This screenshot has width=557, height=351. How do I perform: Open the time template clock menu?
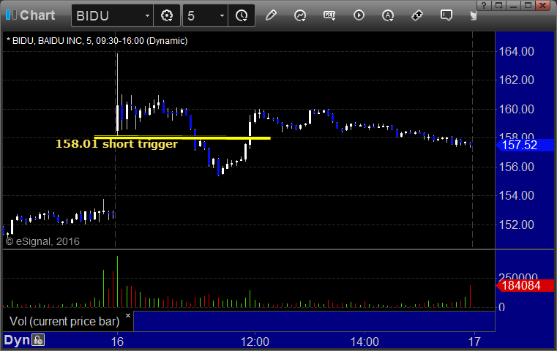coord(242,15)
